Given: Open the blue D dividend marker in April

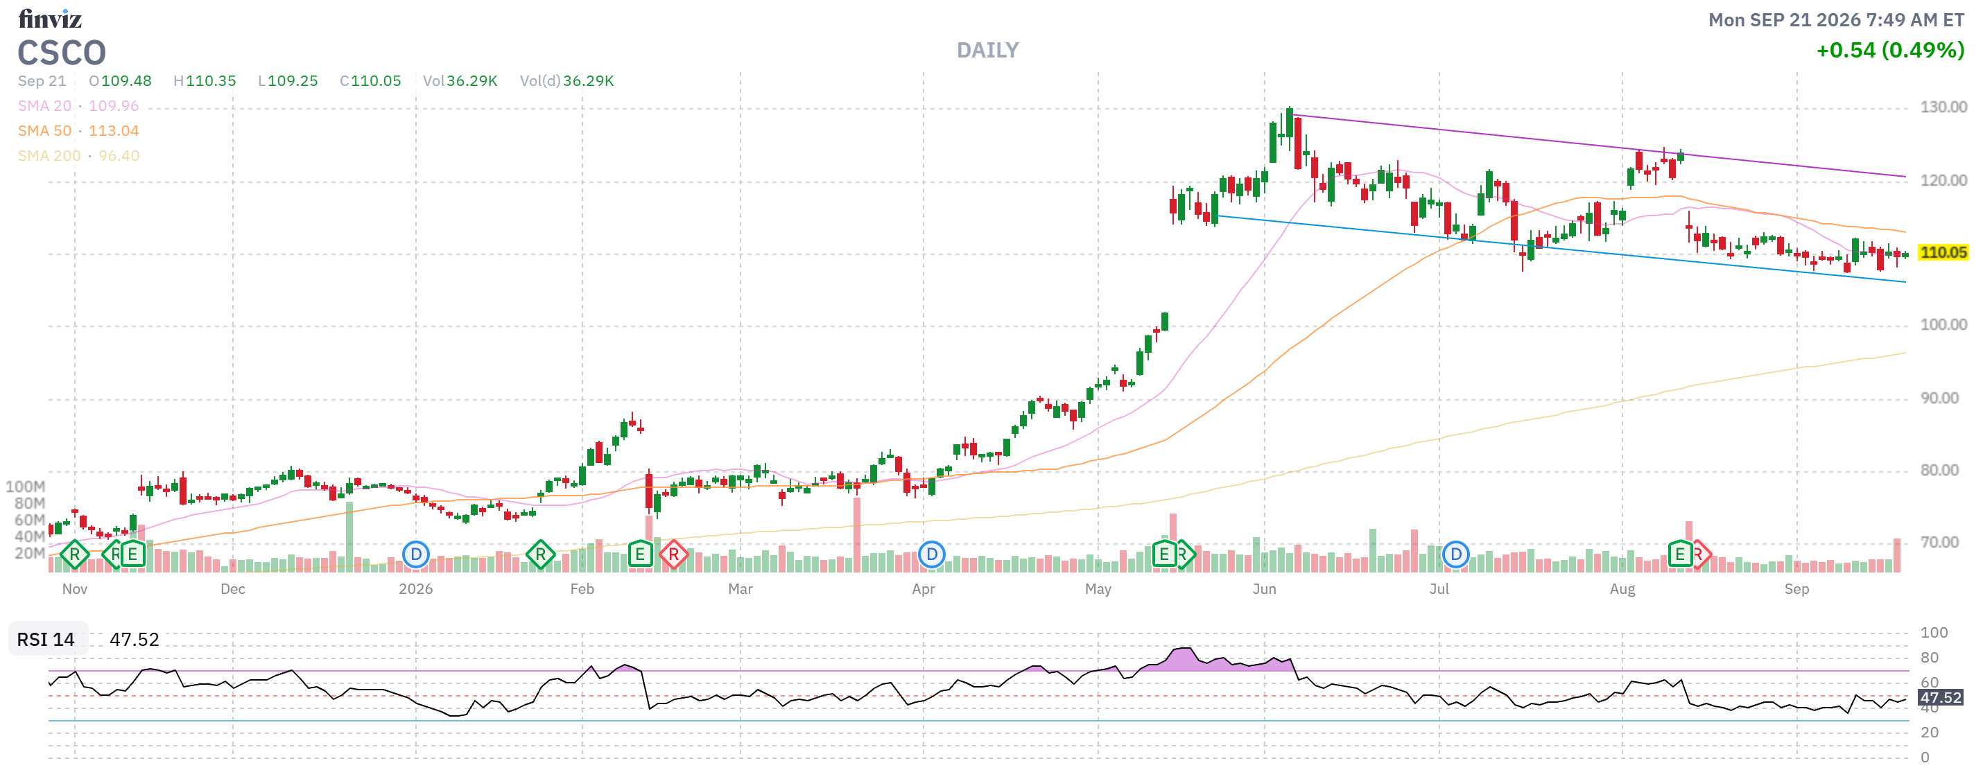Looking at the screenshot, I should pos(931,554).
